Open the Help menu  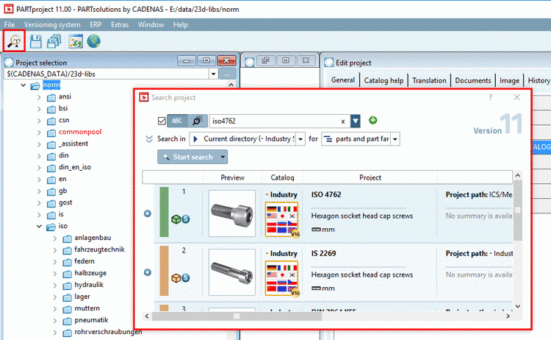click(180, 24)
